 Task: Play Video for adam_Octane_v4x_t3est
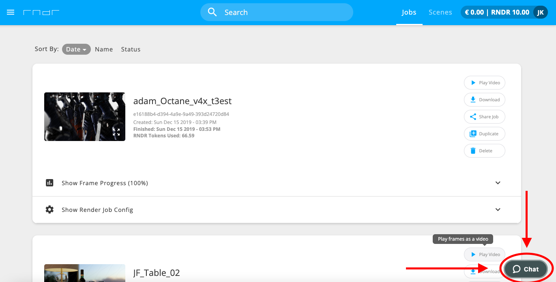pos(485,83)
